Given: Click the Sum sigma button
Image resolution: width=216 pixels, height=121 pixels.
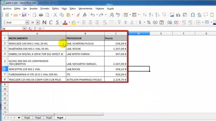Looking at the screenshot, I should [x=35, y=29].
